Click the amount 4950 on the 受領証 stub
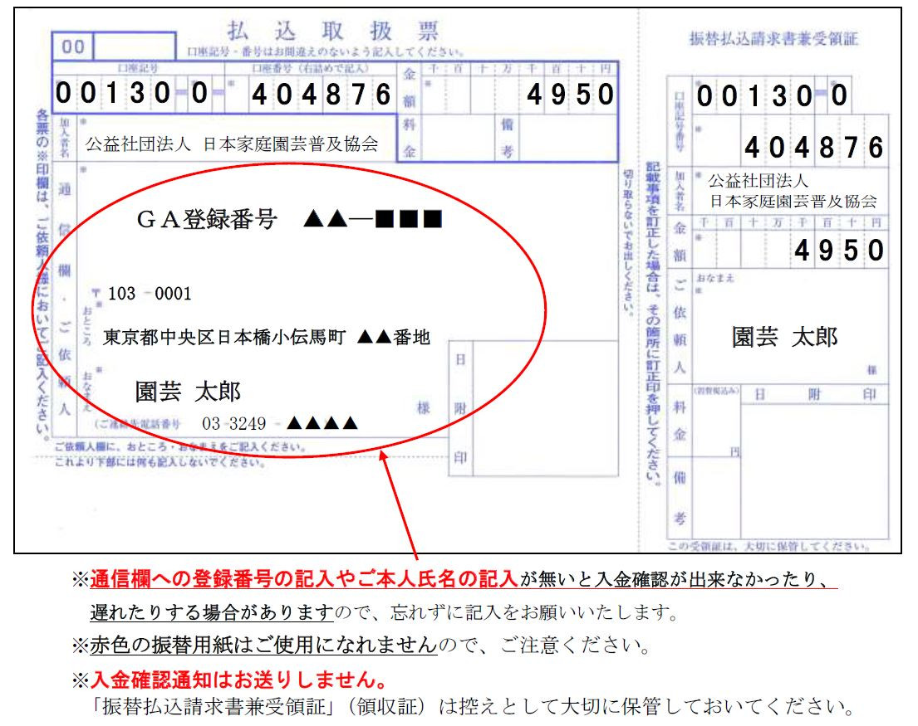The height and width of the screenshot is (726, 918). 839,251
